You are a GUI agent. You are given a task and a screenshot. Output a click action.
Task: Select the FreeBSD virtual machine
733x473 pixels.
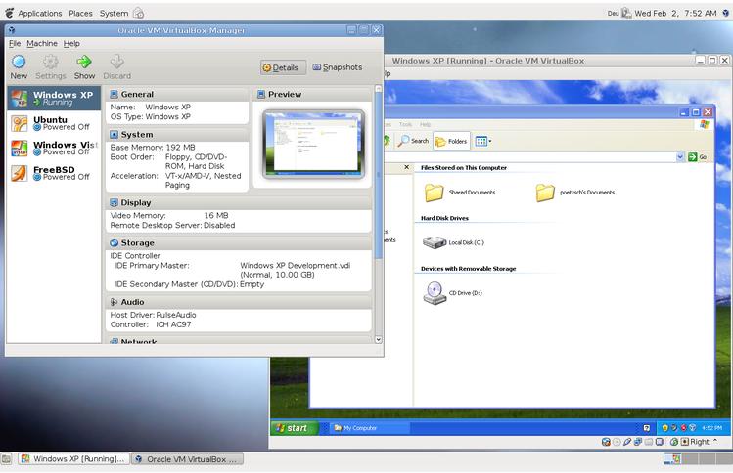[54, 173]
